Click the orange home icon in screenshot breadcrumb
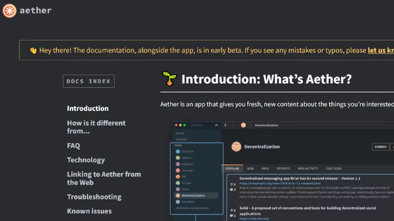Viewport: 394px width, 221px height. point(243,125)
